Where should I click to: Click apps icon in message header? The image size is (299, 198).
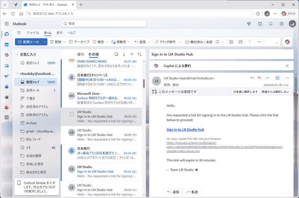pos(277,78)
